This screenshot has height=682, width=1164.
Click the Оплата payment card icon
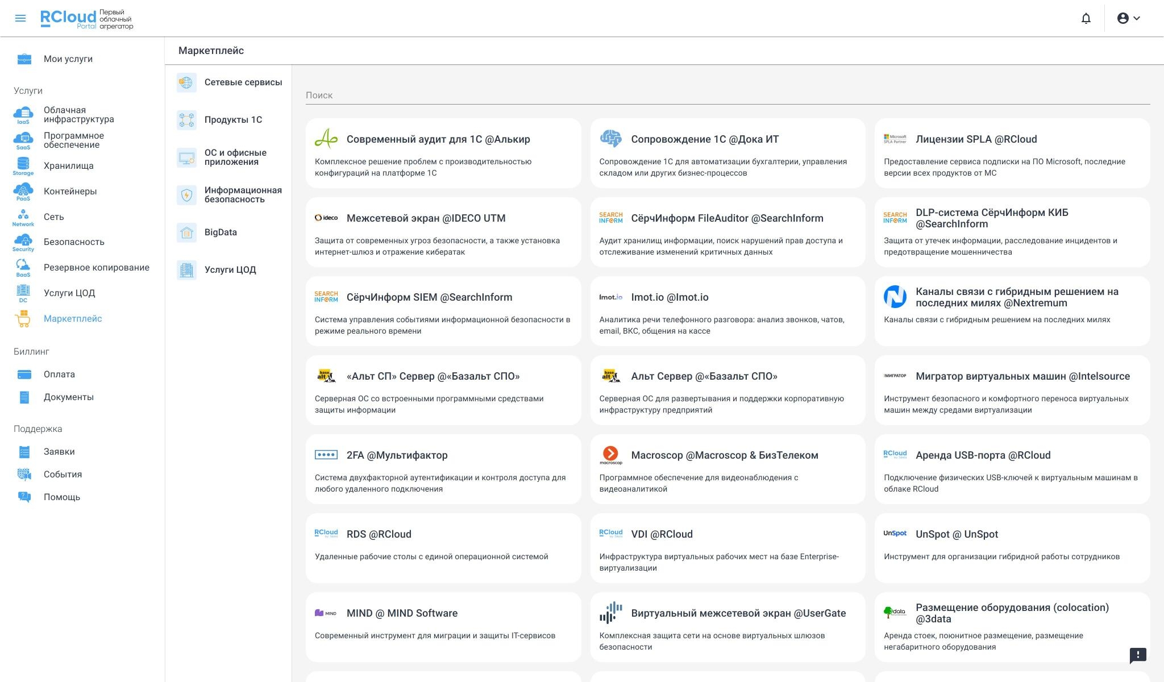click(24, 375)
